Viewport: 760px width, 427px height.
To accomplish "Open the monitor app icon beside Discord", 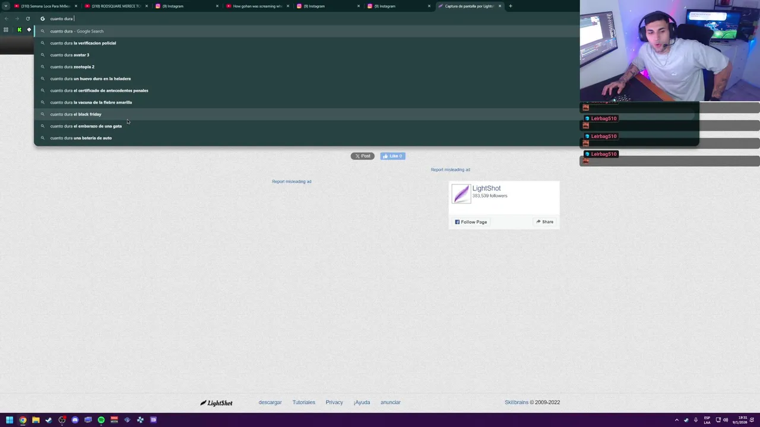I will (x=88, y=420).
